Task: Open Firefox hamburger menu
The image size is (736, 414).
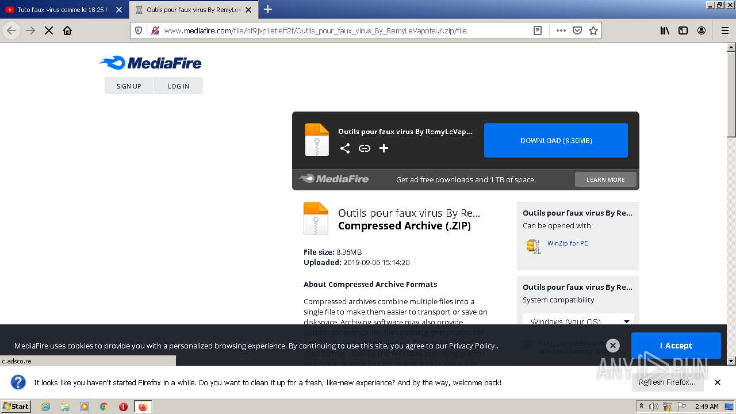Action: point(724,30)
